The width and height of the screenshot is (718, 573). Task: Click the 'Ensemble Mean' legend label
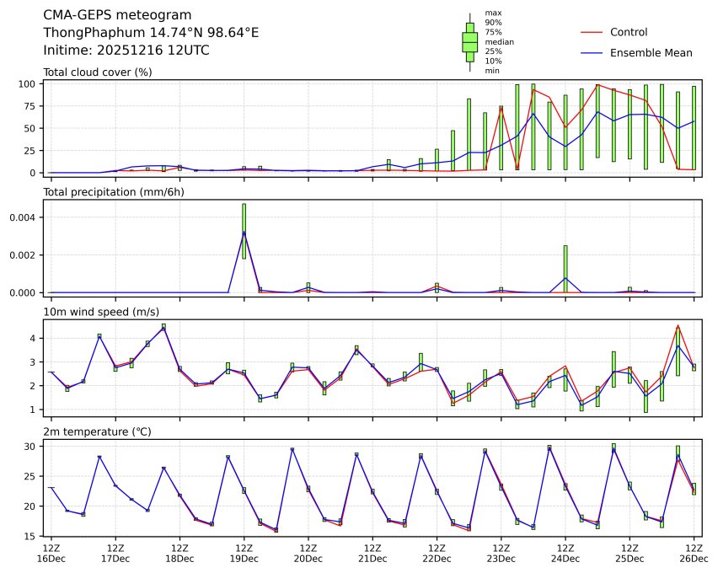651,53
